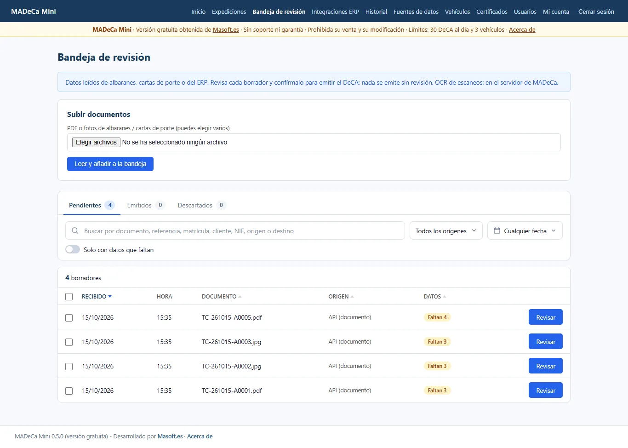Expand the Cualquier fecha date filter

coord(525,230)
